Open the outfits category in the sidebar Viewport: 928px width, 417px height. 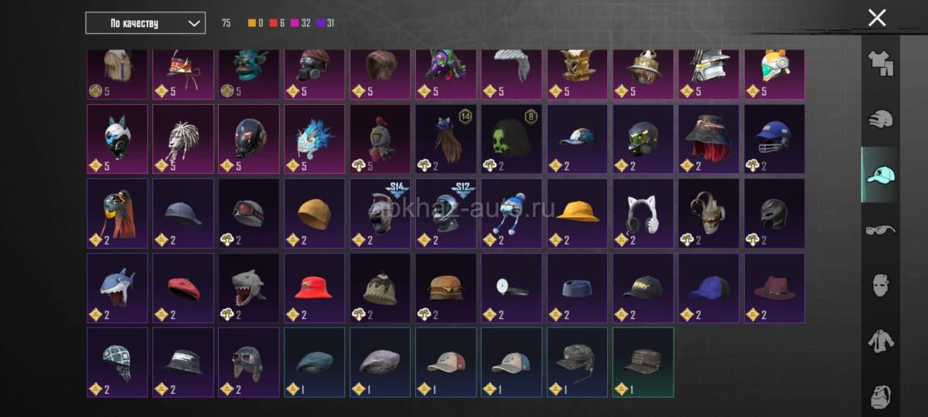(880, 63)
